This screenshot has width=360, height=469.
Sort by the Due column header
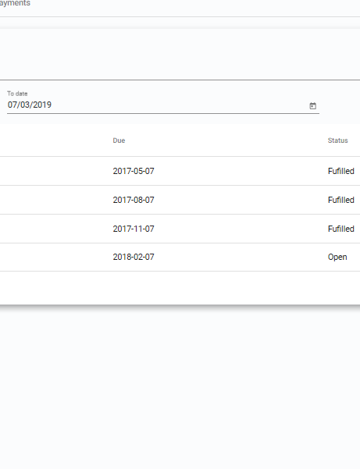pyautogui.click(x=119, y=140)
